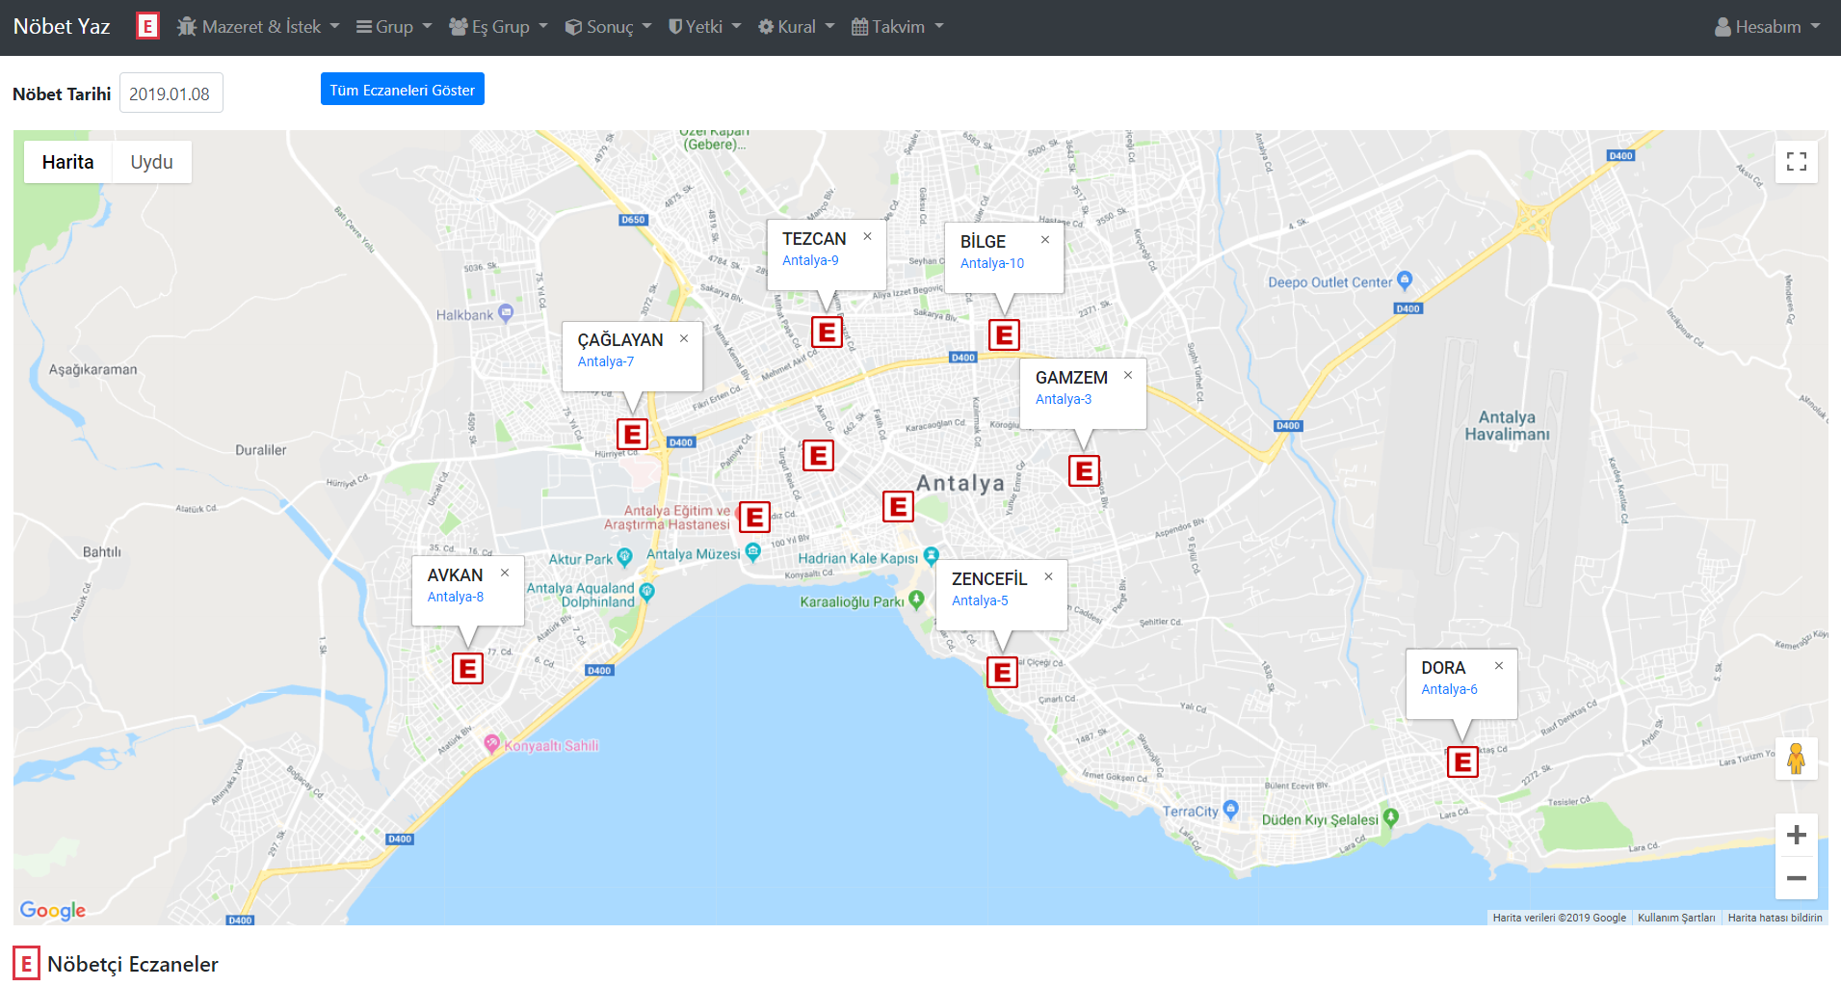Screen dimensions: 1841x987
Task: Select the Street View pegman icon
Action: click(x=1796, y=759)
